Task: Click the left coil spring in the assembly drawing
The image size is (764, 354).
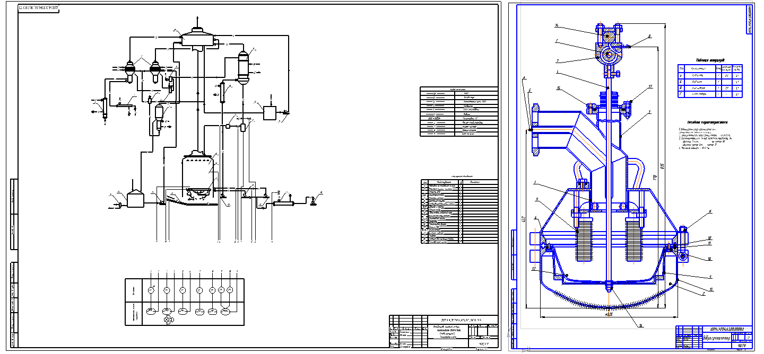Action: [x=583, y=240]
